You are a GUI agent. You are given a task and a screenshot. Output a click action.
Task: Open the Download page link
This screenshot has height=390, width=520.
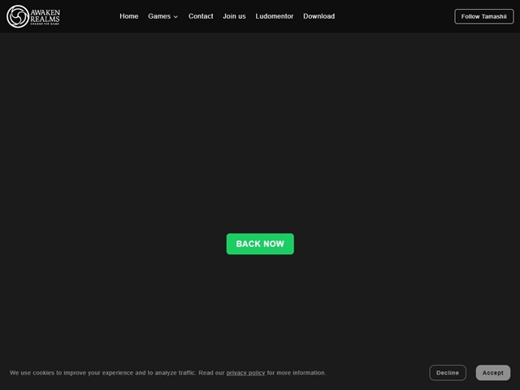(x=318, y=16)
